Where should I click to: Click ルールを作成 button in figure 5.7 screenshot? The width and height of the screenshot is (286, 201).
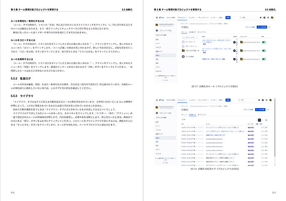(262, 27)
